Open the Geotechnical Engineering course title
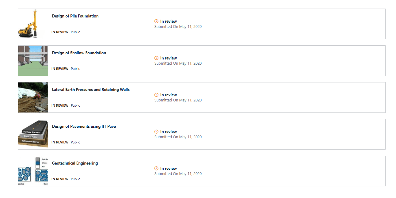396x198 pixels. coord(75,163)
